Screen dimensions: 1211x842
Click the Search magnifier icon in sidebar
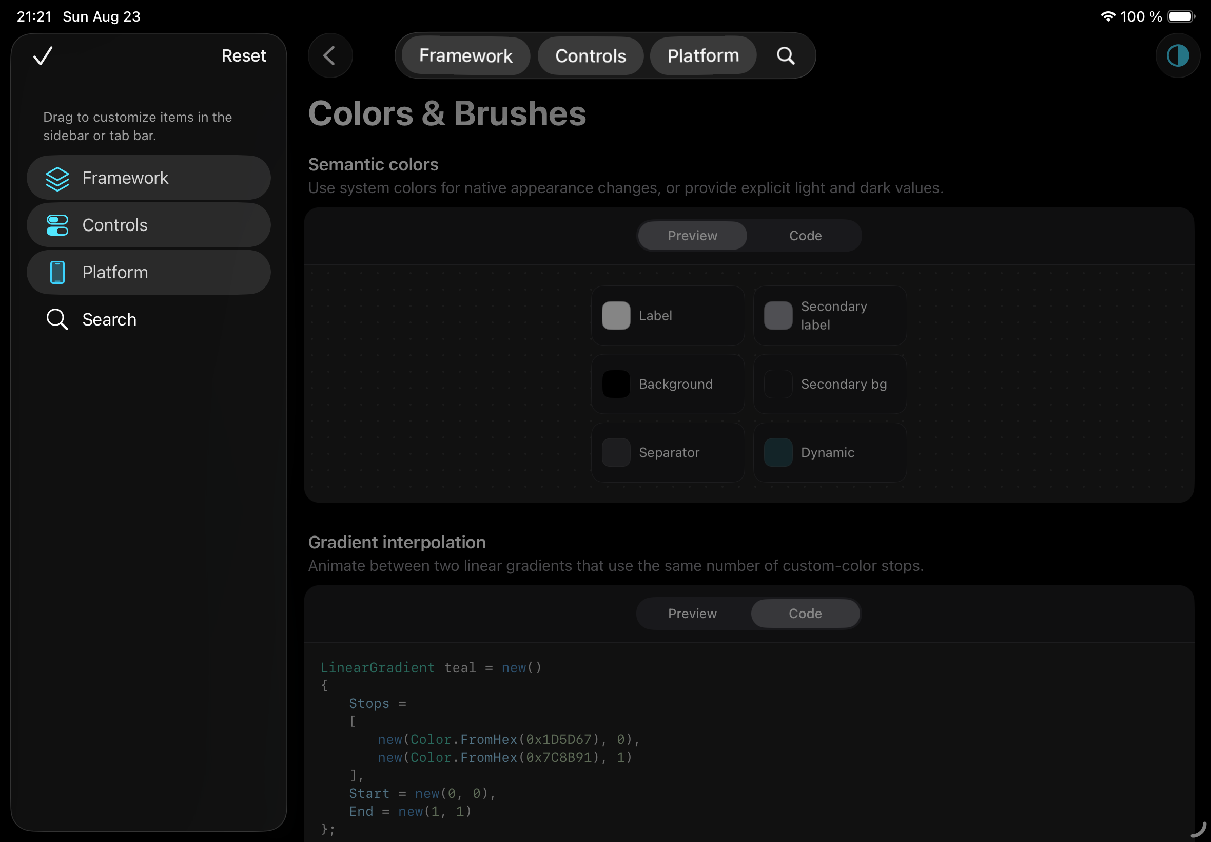(57, 319)
